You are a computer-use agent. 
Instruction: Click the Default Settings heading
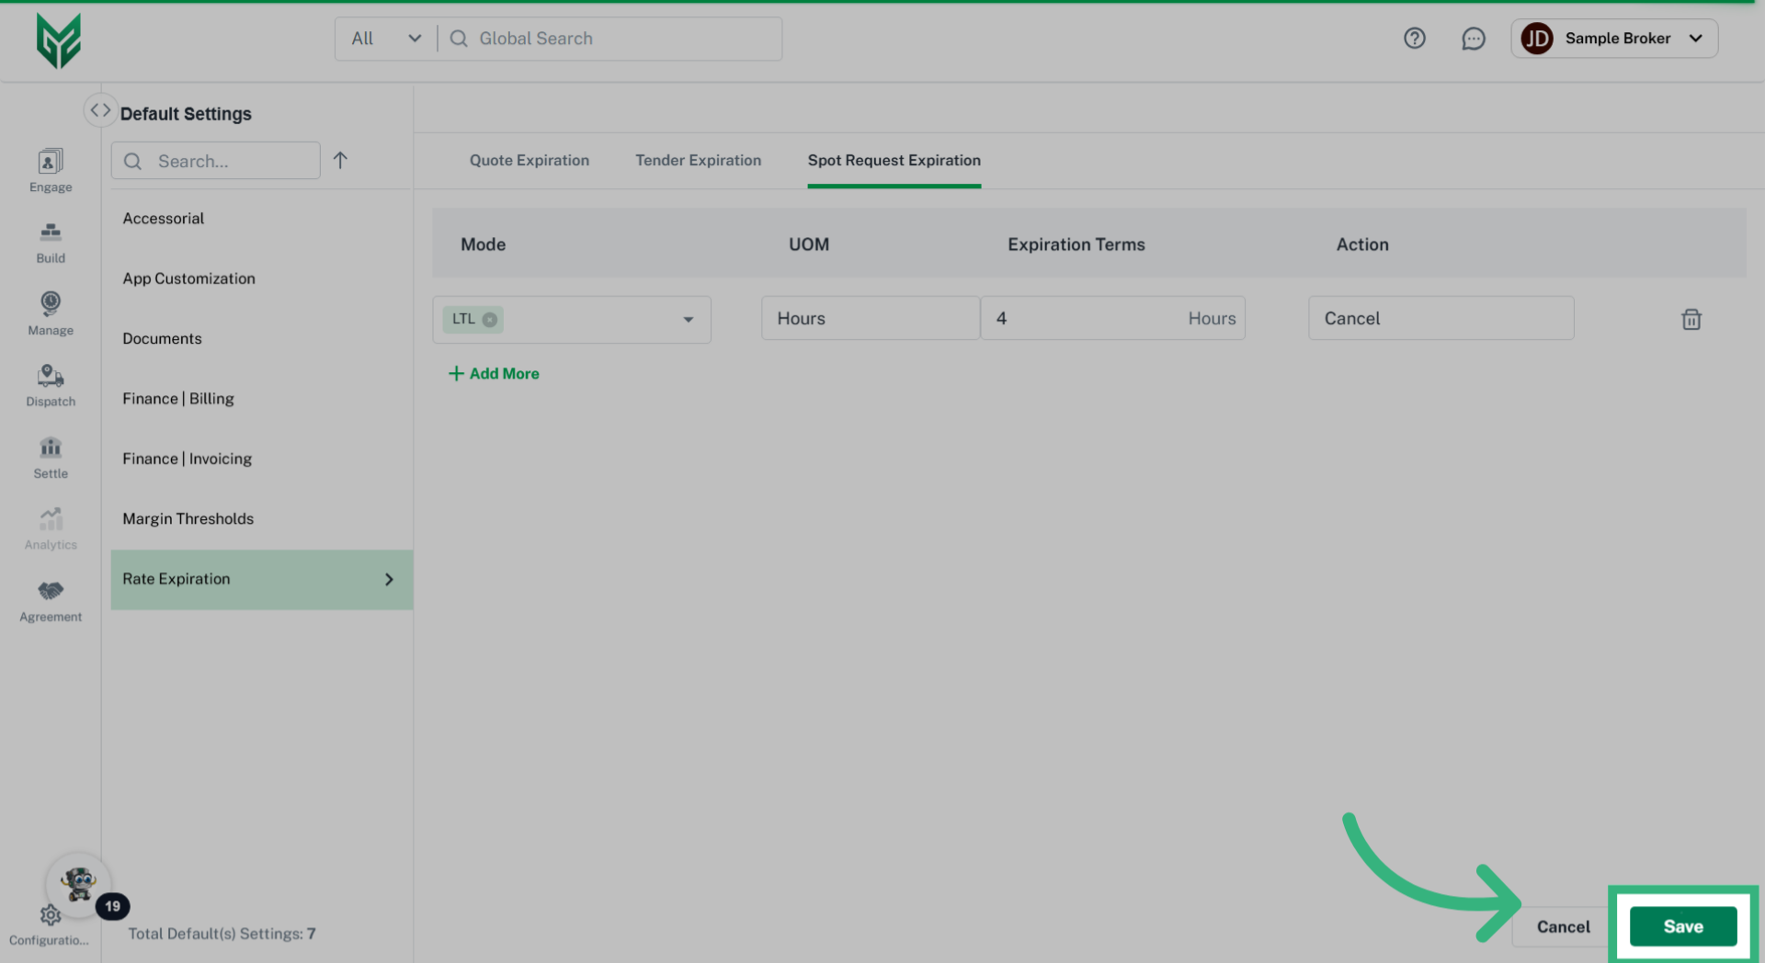(186, 114)
